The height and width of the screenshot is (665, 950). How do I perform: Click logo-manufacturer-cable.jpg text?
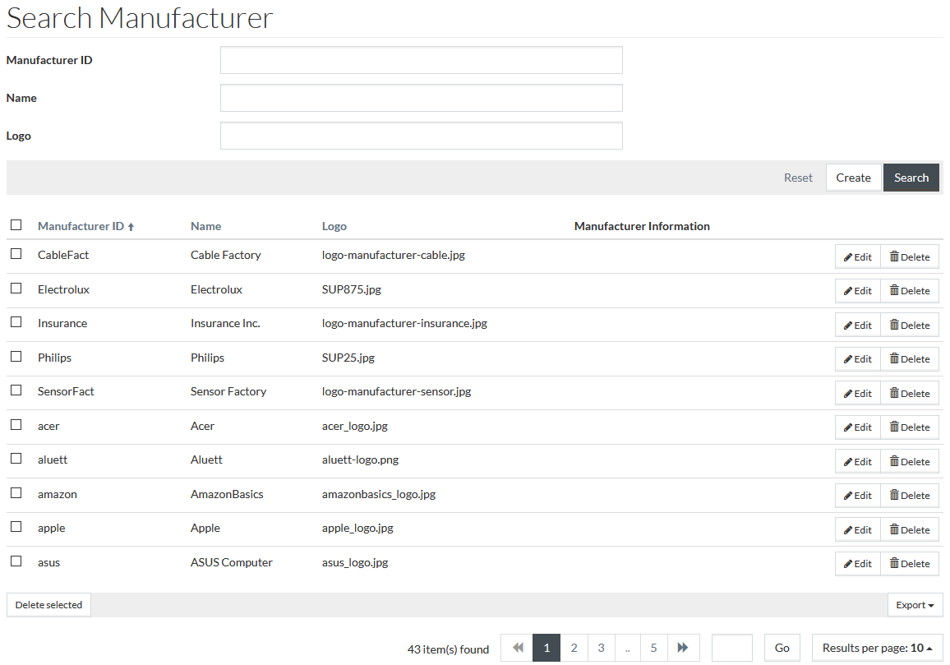[x=393, y=255]
